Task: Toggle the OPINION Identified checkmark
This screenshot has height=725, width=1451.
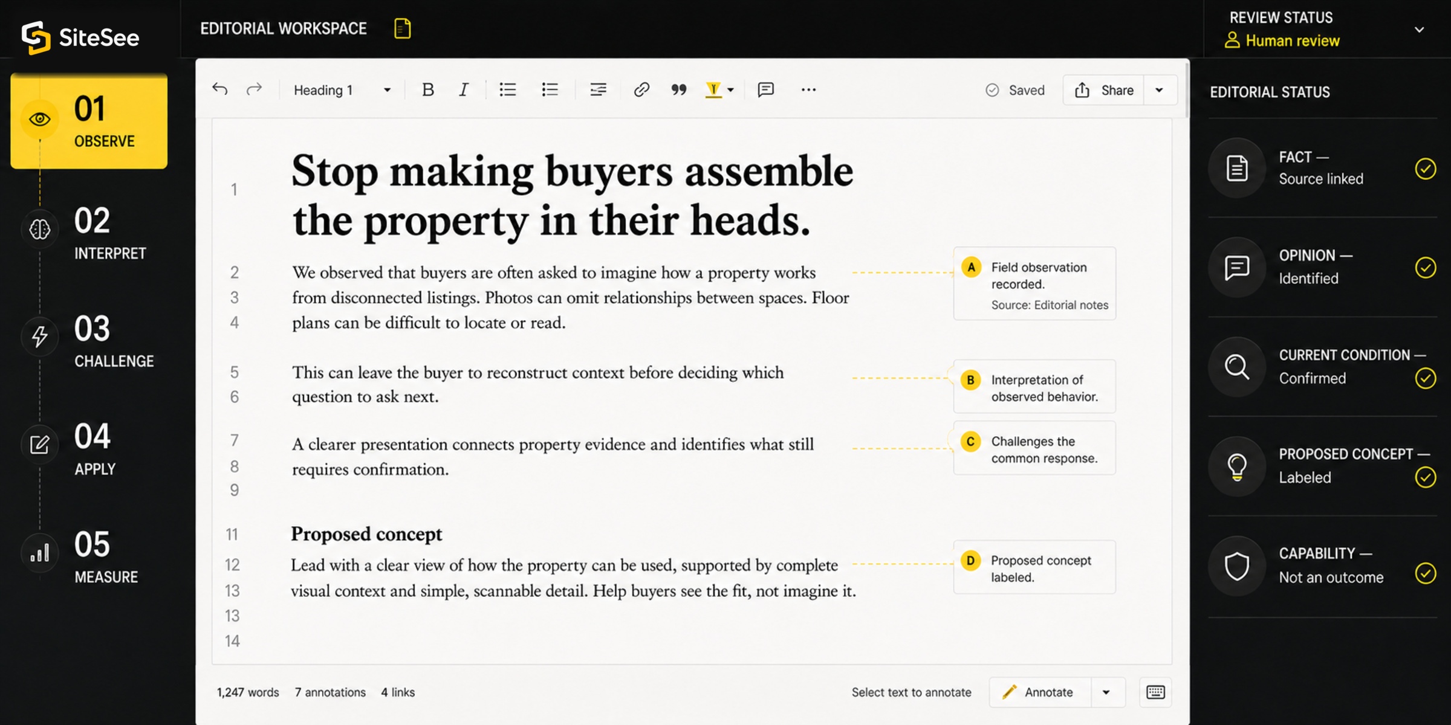Action: [1426, 268]
